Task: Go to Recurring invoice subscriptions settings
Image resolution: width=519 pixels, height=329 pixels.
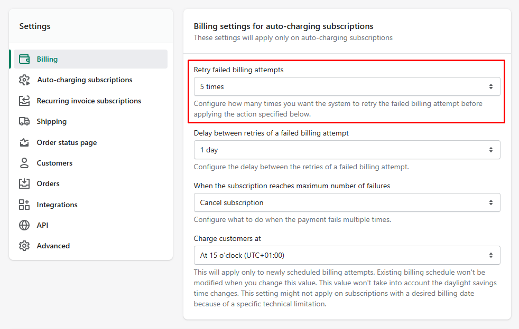Action: coord(89,101)
